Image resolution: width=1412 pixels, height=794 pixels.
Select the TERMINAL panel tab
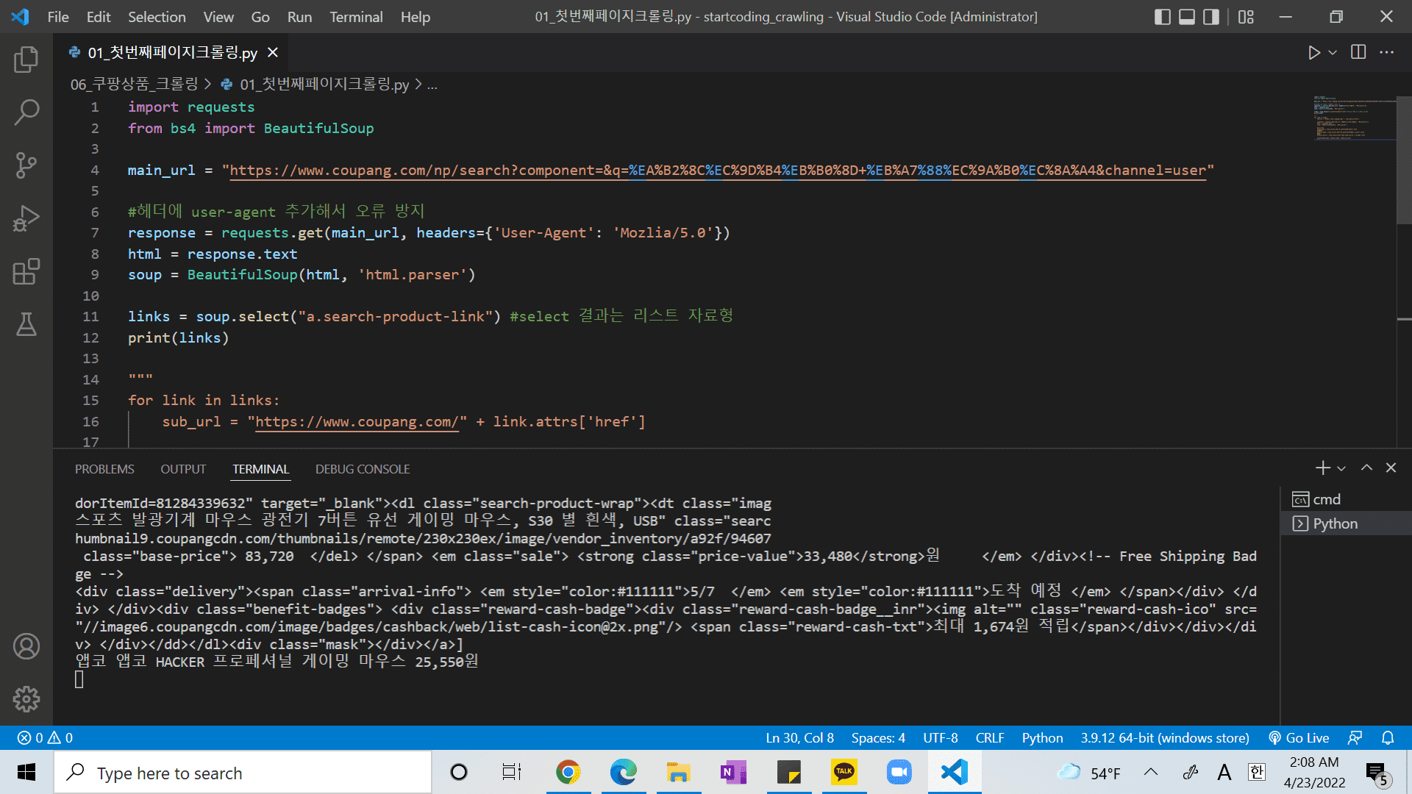pyautogui.click(x=260, y=469)
